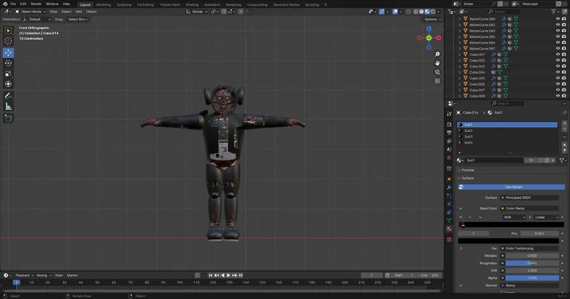This screenshot has height=299, width=570.
Task: Select the Rotate tool
Action: [x=8, y=63]
